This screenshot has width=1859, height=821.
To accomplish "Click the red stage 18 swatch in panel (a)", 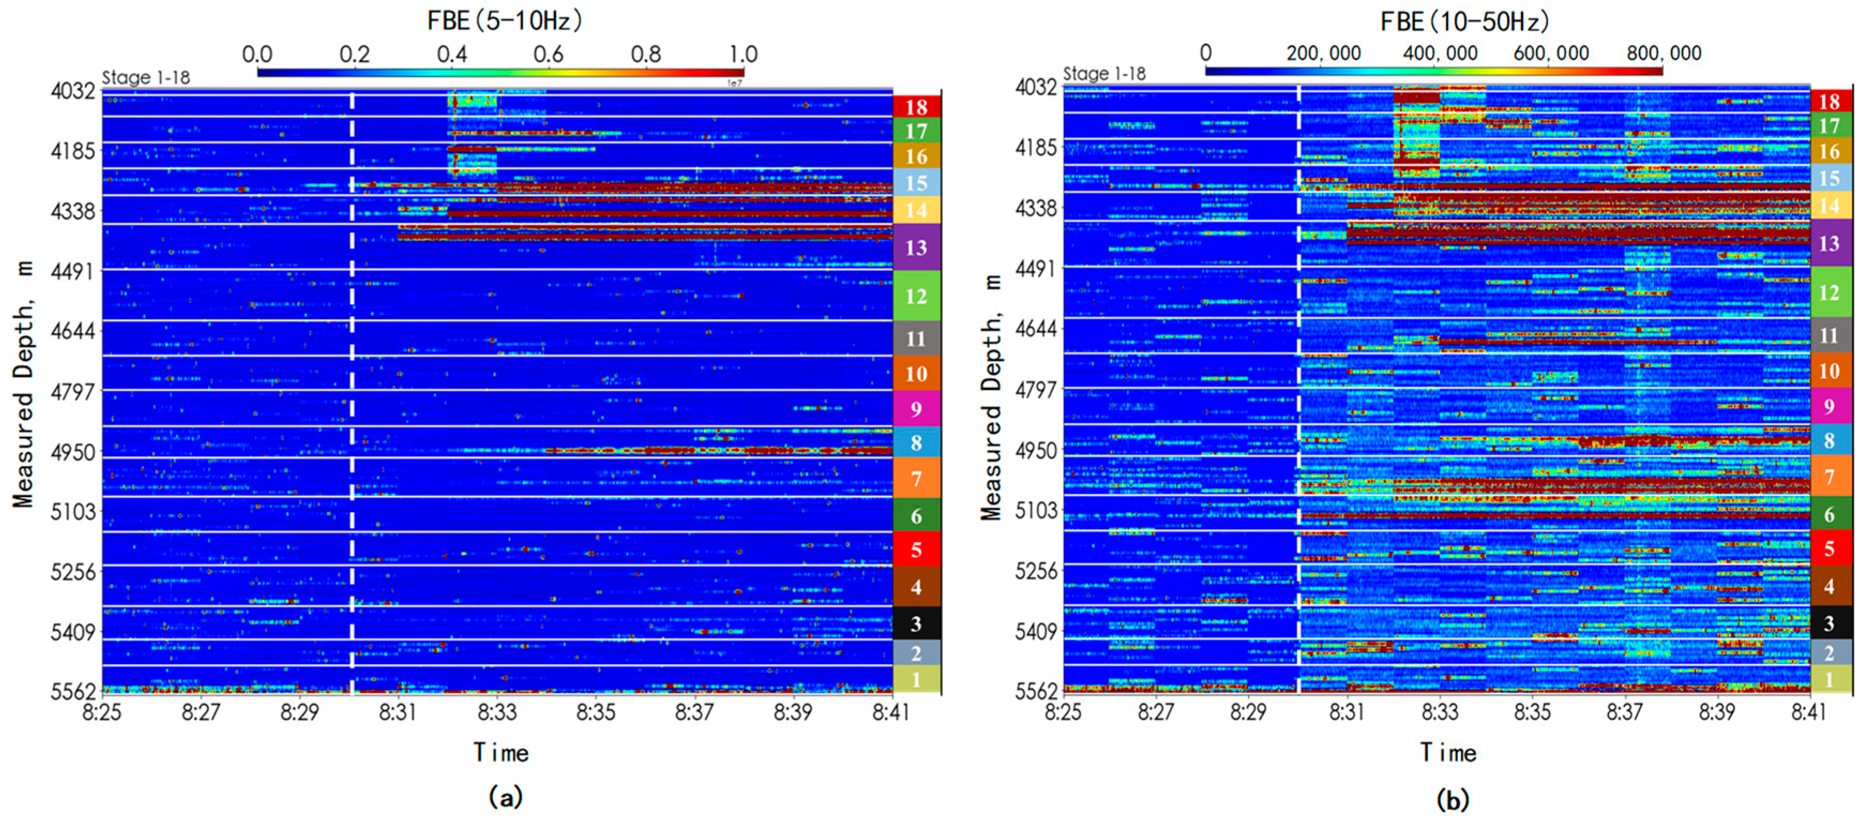I will tap(916, 107).
